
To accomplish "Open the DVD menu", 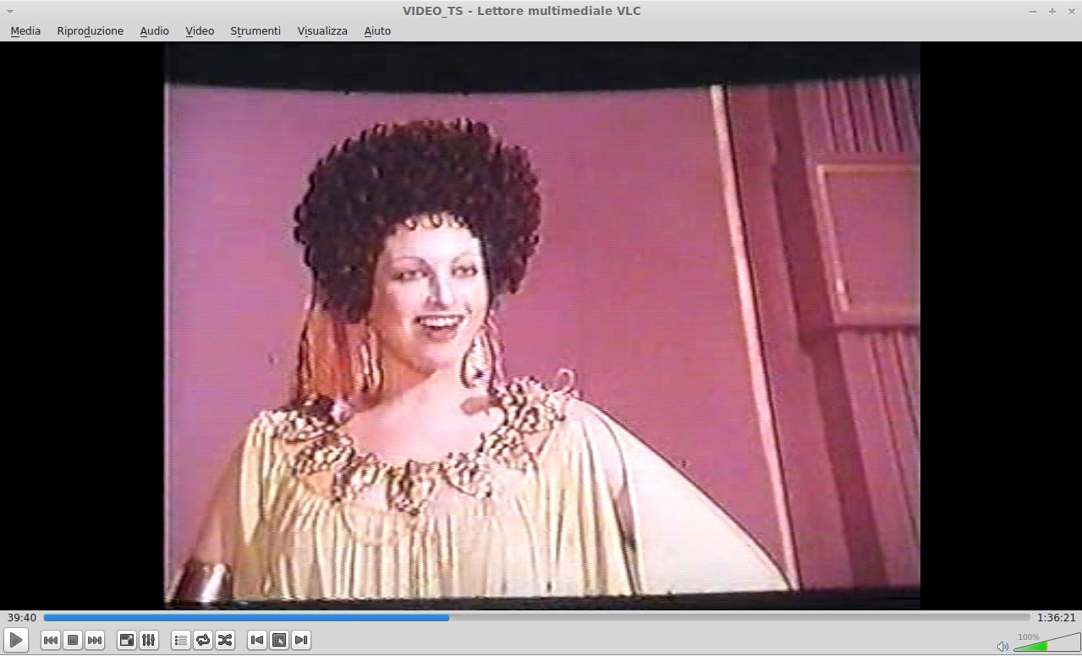I will tap(279, 641).
